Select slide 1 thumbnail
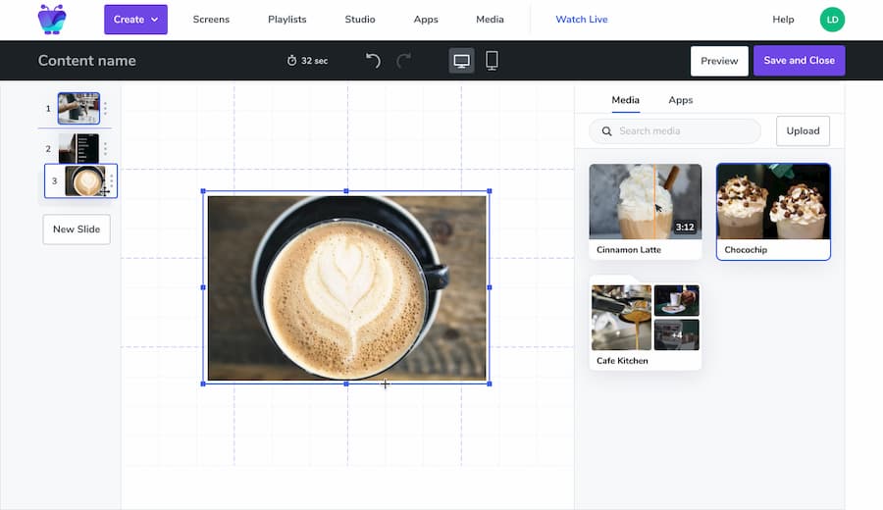This screenshot has width=883, height=510. (x=78, y=109)
